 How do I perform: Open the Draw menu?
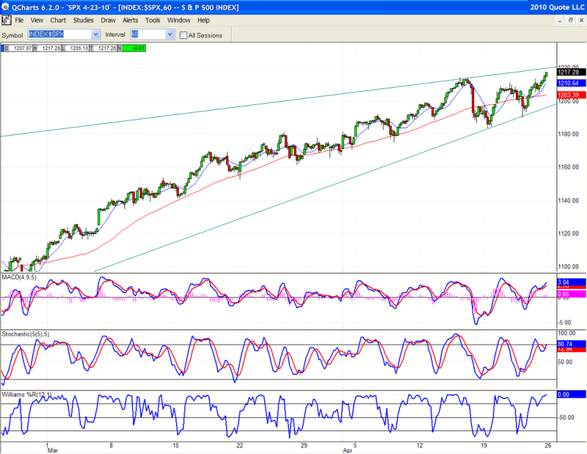(x=108, y=20)
